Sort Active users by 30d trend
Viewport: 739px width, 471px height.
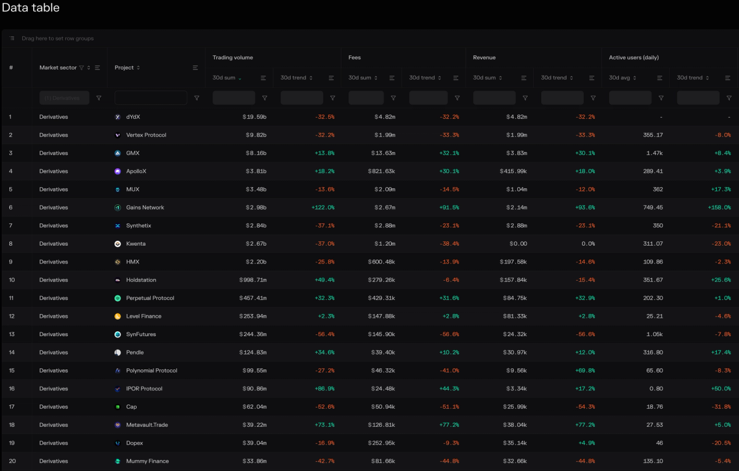point(690,78)
